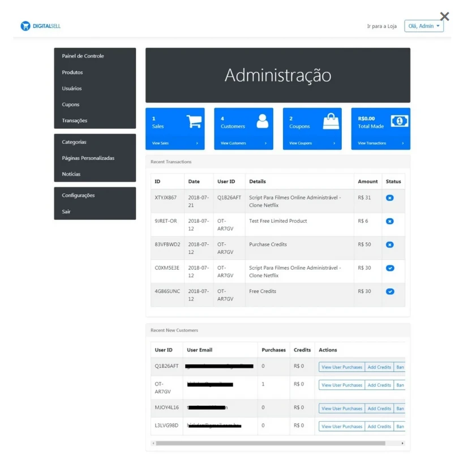Click Sair to log out
This screenshot has height=471, width=463.
tap(66, 212)
